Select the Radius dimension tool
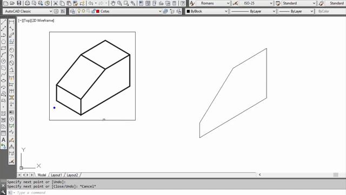Viewport: 346px width, 195px height. point(11,50)
